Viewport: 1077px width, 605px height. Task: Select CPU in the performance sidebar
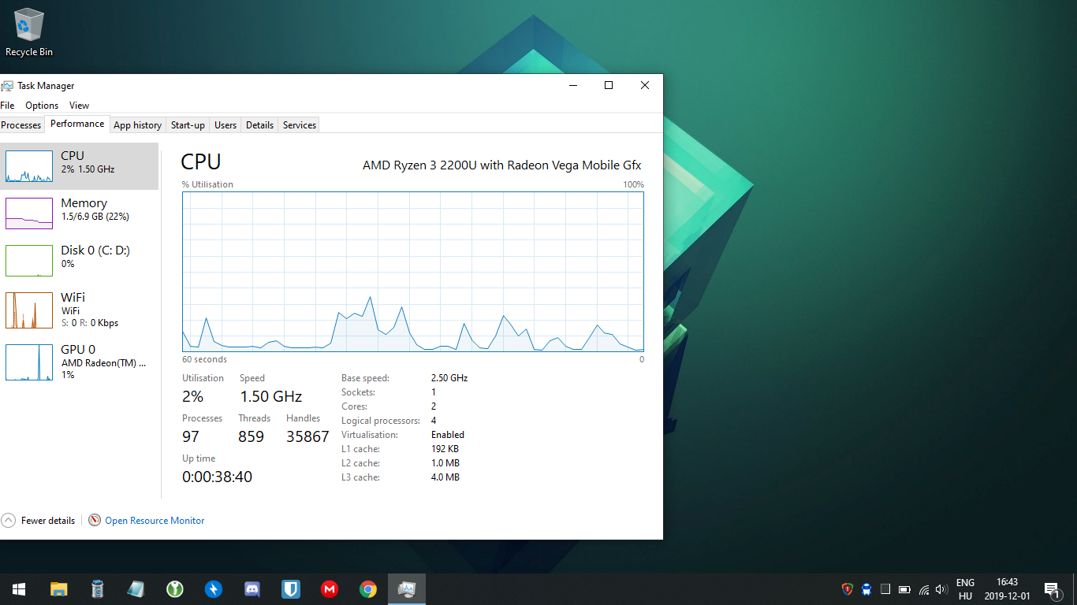(x=79, y=166)
